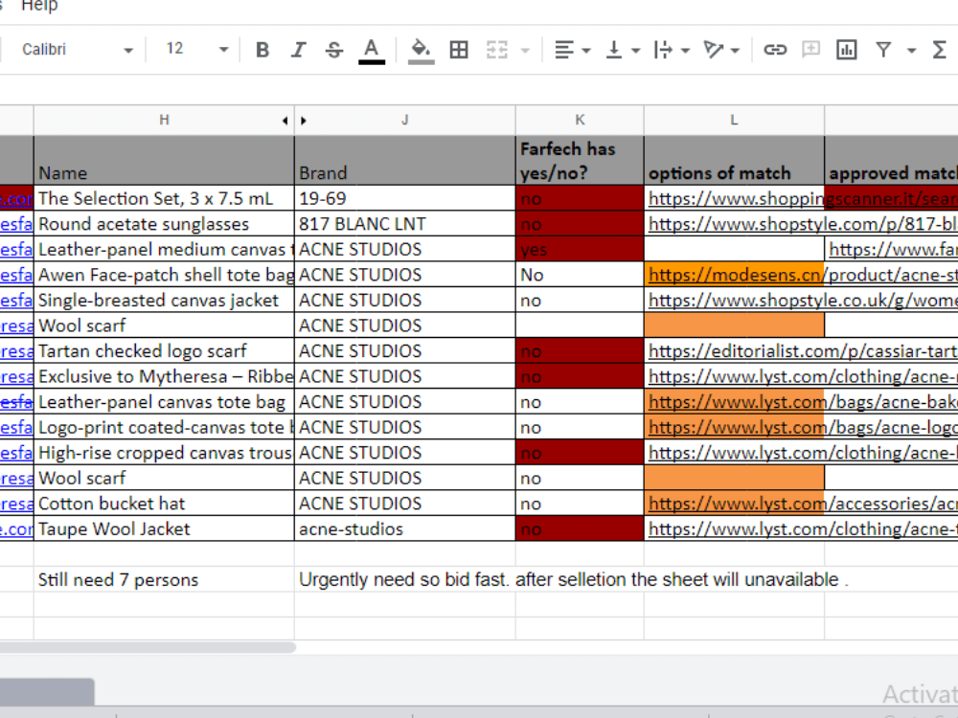Open the Help menu

pos(39,6)
